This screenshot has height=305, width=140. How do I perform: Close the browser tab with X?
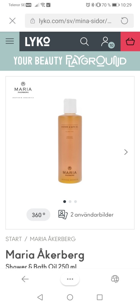[x=12, y=21]
